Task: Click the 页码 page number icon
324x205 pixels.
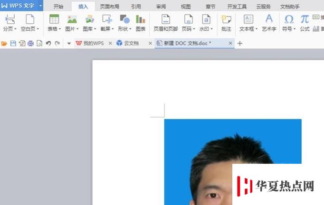Action: (x=188, y=19)
